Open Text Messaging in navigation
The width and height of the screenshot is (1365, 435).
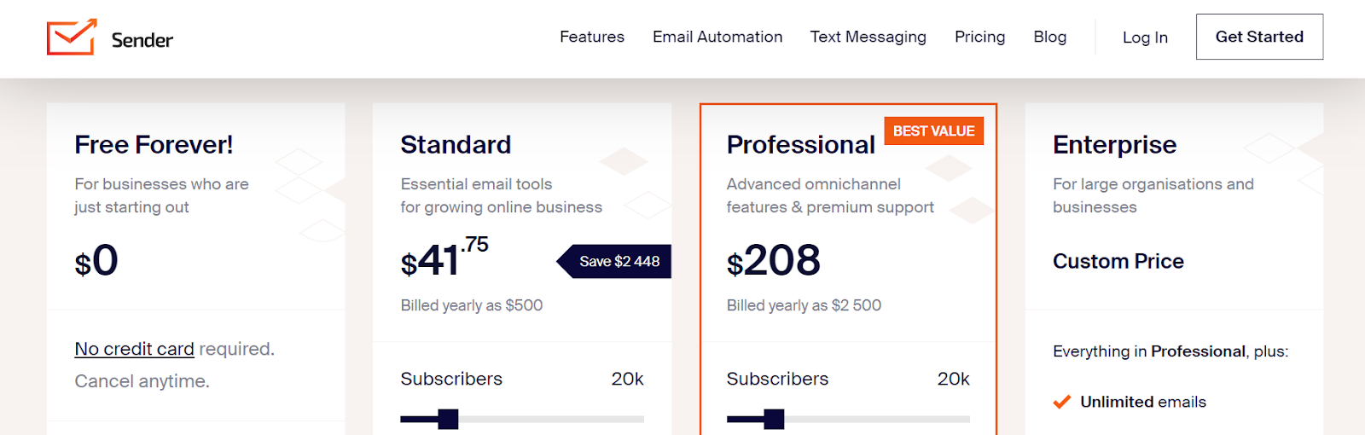point(868,37)
